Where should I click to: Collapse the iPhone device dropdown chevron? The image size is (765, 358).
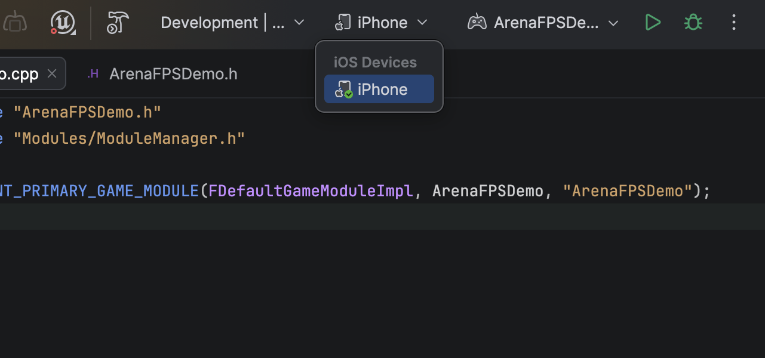coord(422,23)
